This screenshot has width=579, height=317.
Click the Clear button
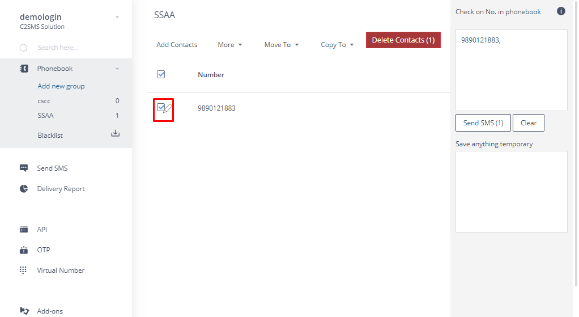529,122
